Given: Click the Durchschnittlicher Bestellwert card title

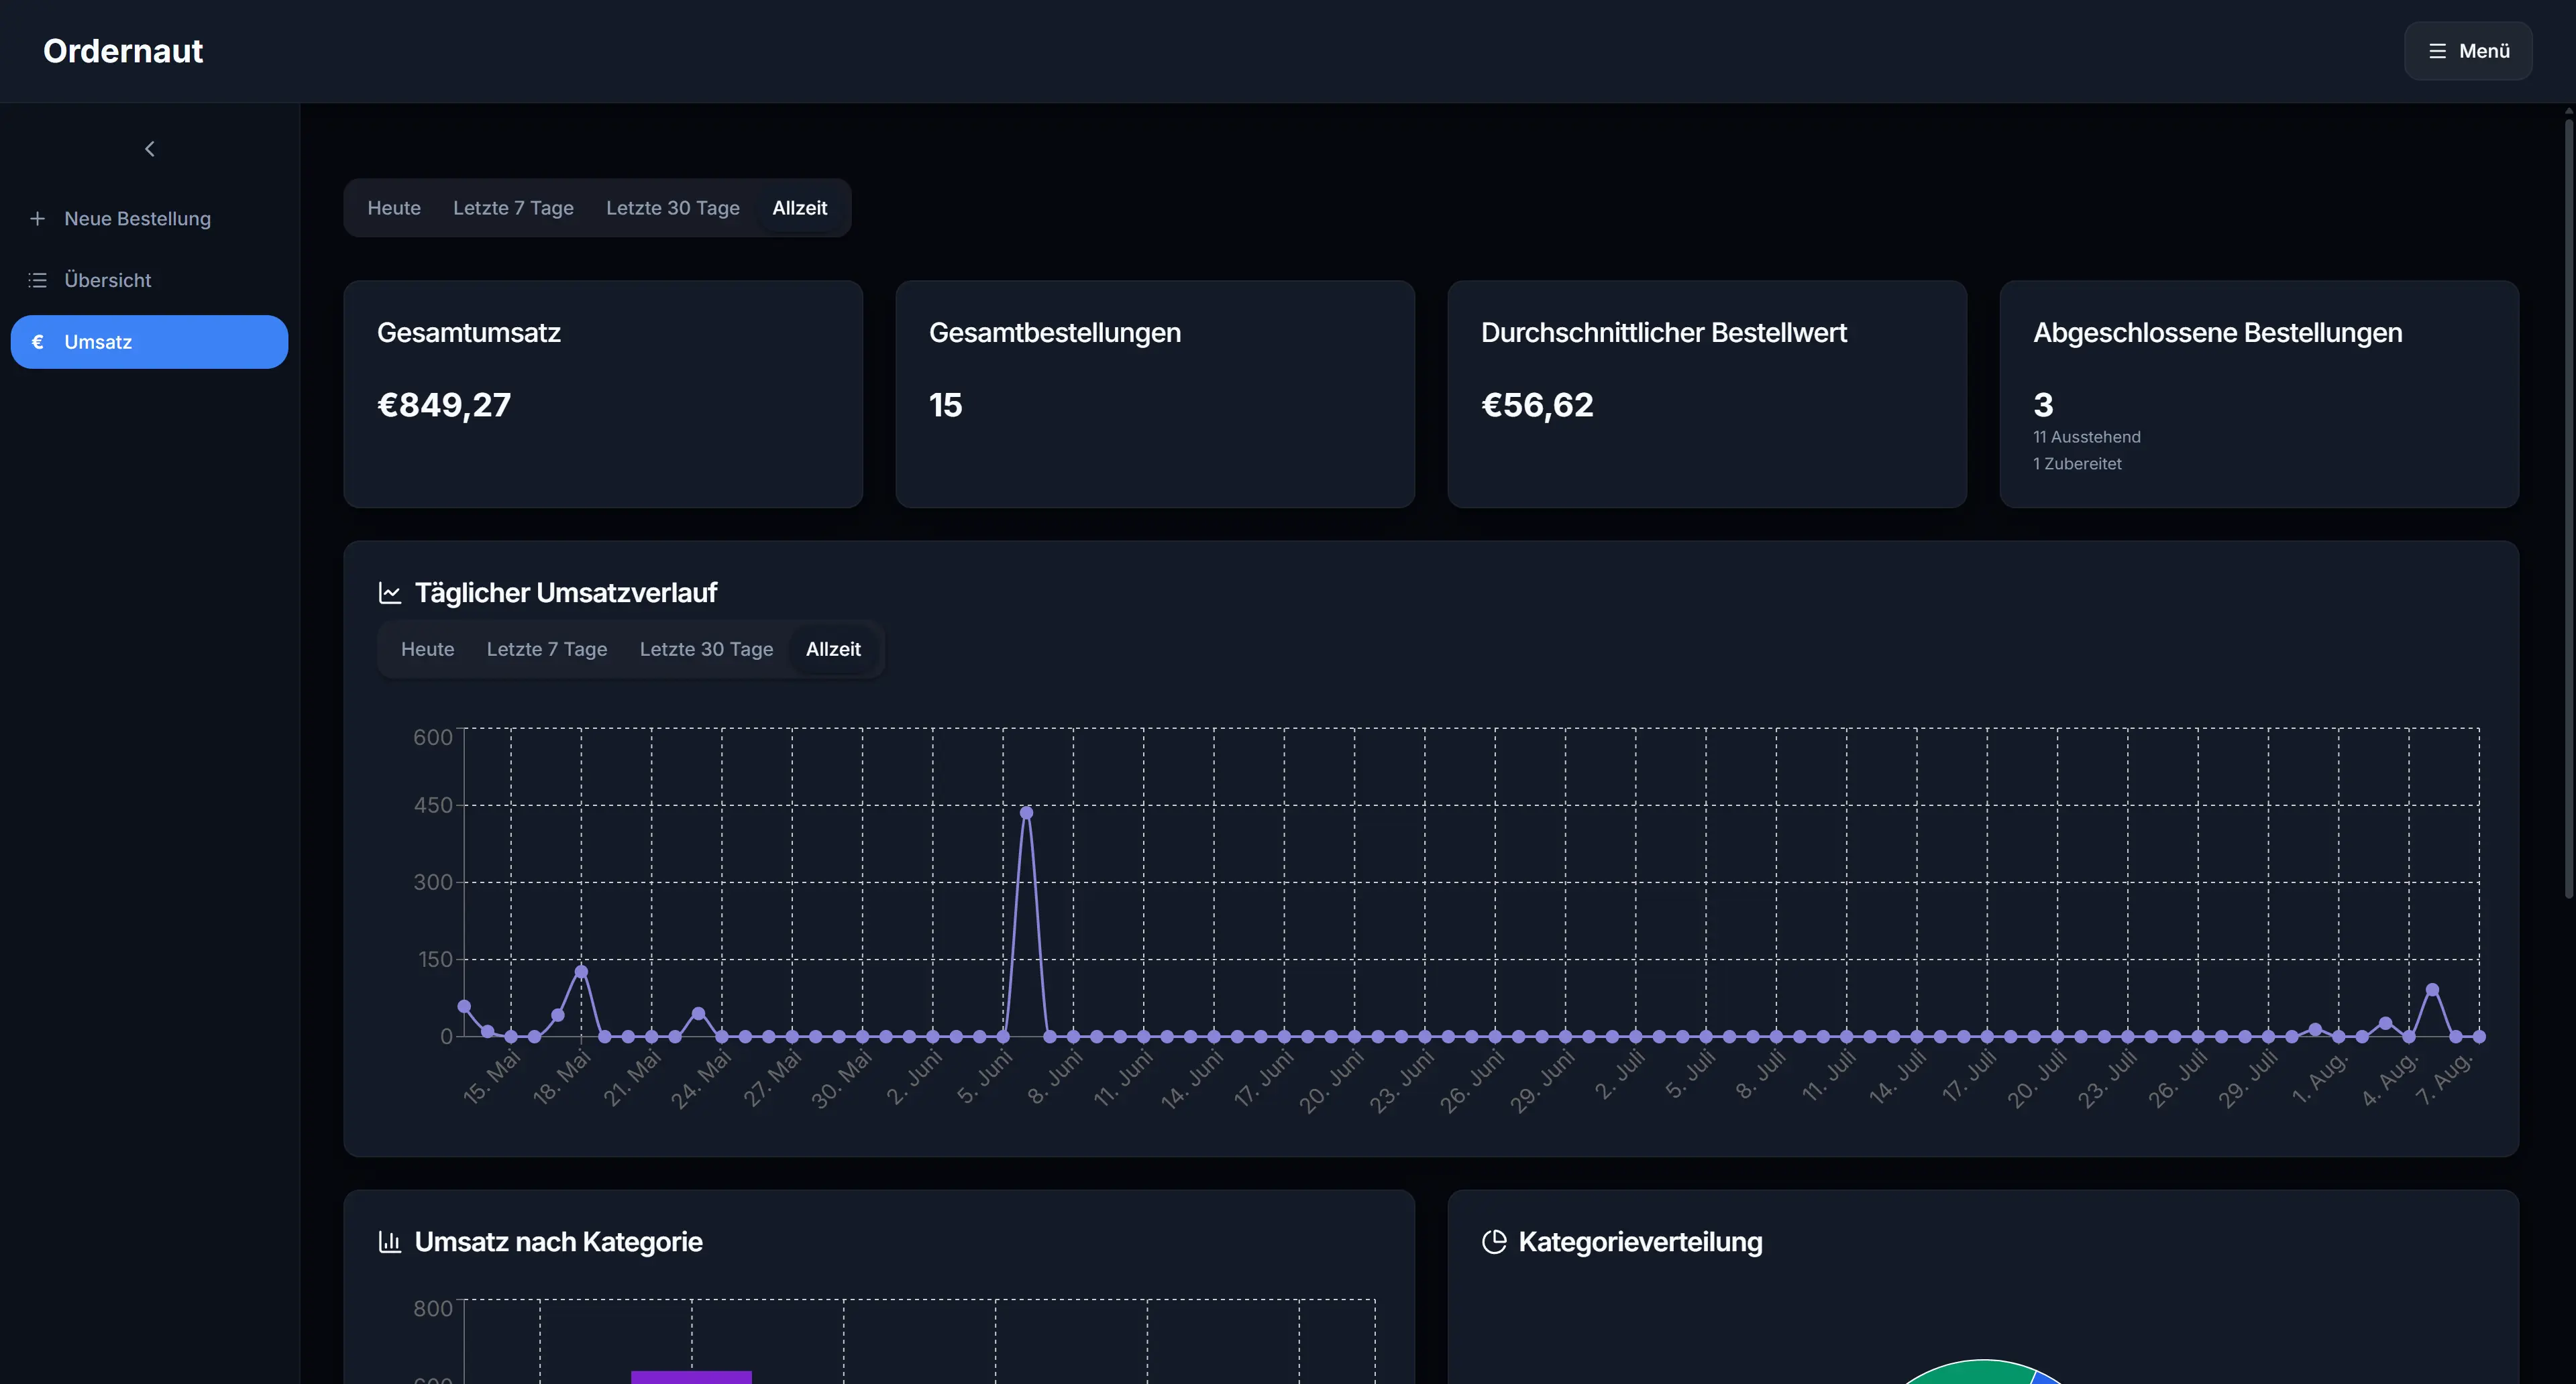Looking at the screenshot, I should (1664, 333).
